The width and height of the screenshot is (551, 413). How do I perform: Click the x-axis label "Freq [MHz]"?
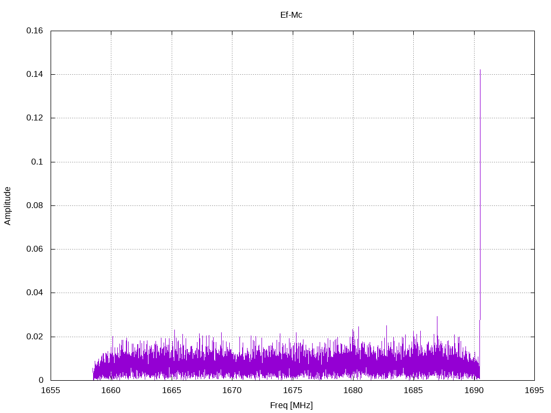pos(291,405)
